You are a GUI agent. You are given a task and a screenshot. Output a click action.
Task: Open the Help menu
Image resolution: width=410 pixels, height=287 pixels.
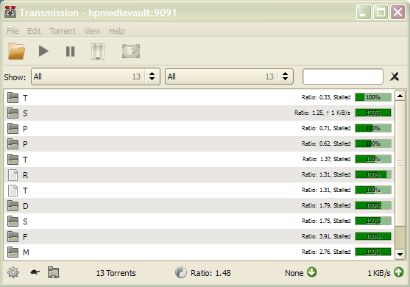(116, 31)
